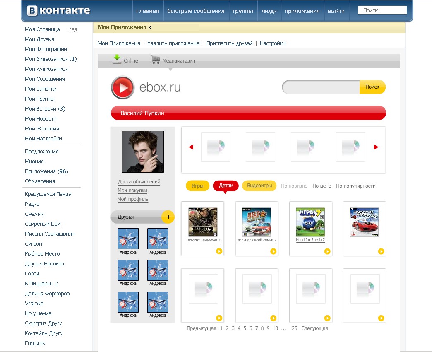Open Доска объявлений link
432x352 pixels.
139,182
